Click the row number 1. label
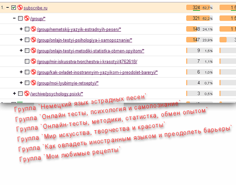The width and height of the screenshot is (236, 185). 2,7
